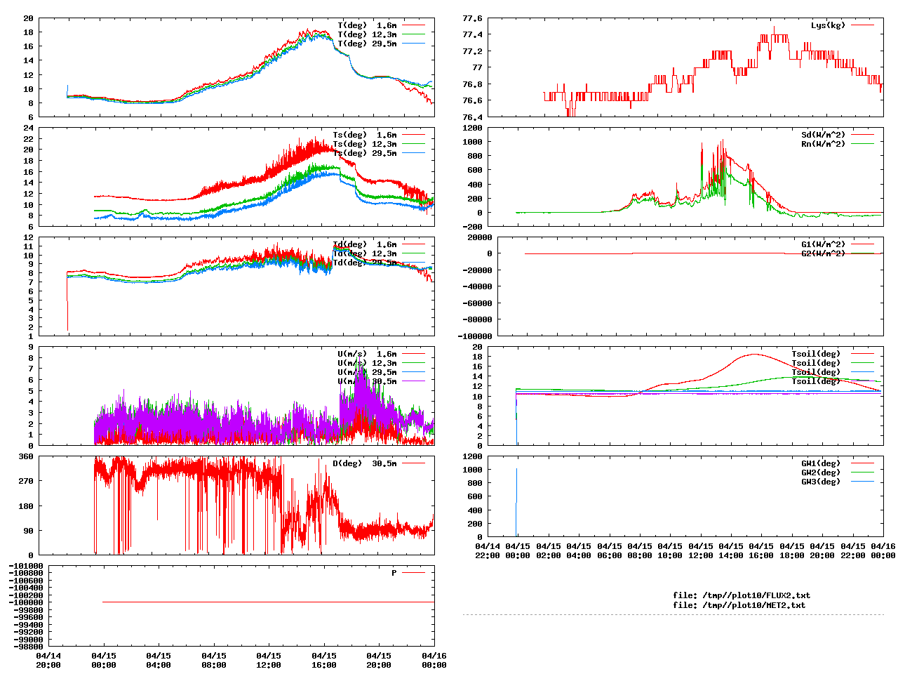
Task: Click the 'Rn(W/m^2)' legend entry
Action: (824, 144)
